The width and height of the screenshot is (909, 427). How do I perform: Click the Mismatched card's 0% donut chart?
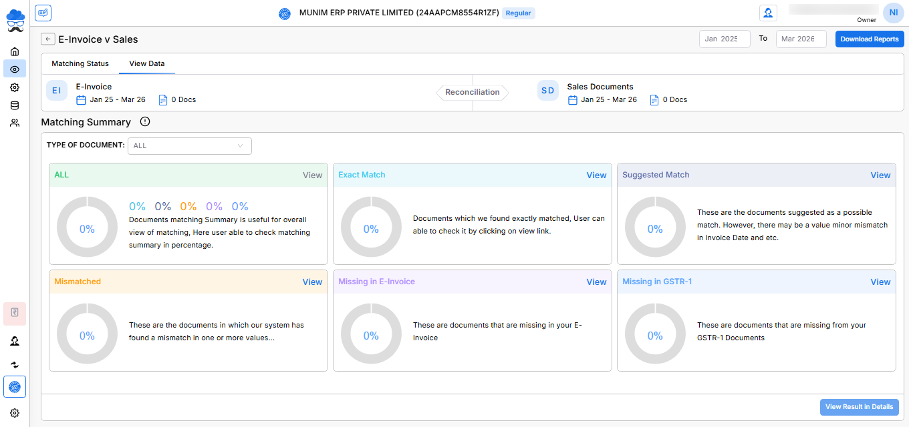pos(87,336)
